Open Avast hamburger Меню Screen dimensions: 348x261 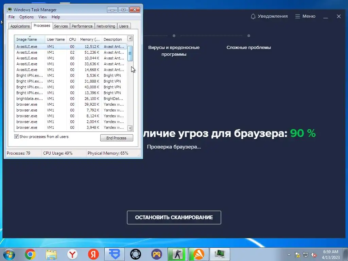305,16
